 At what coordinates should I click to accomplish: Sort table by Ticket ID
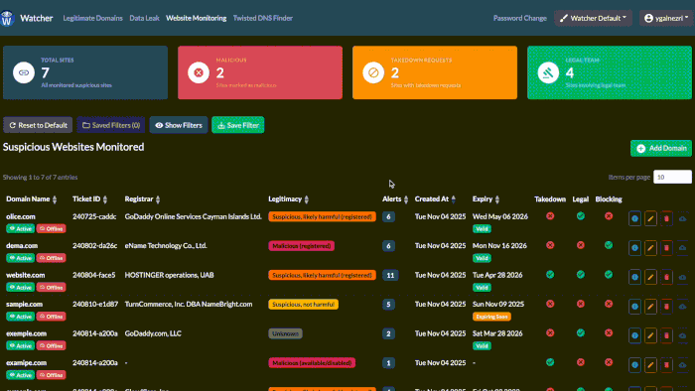(x=90, y=199)
